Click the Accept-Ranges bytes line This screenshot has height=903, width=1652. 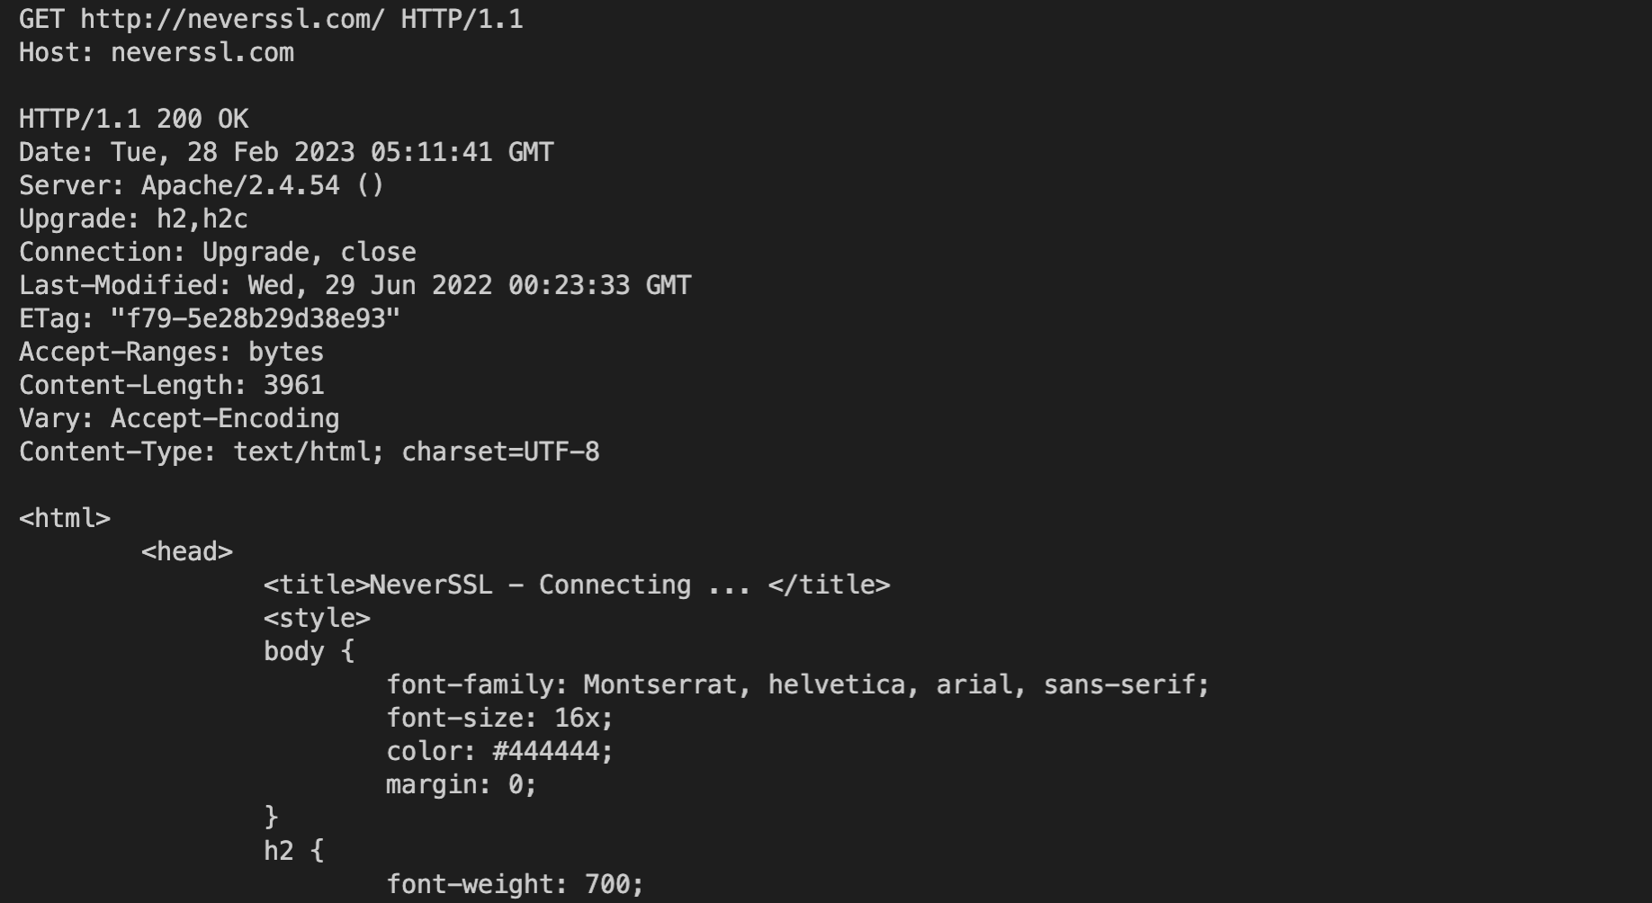point(171,352)
